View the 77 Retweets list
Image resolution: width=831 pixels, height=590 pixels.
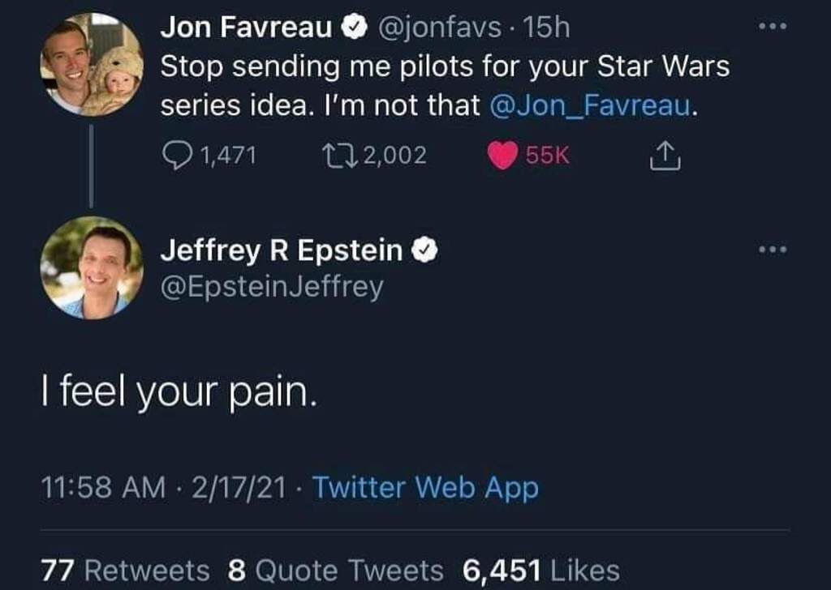125,571
